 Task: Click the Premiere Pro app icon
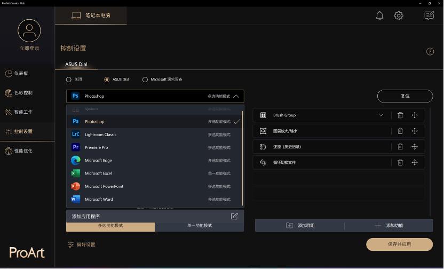[76, 147]
